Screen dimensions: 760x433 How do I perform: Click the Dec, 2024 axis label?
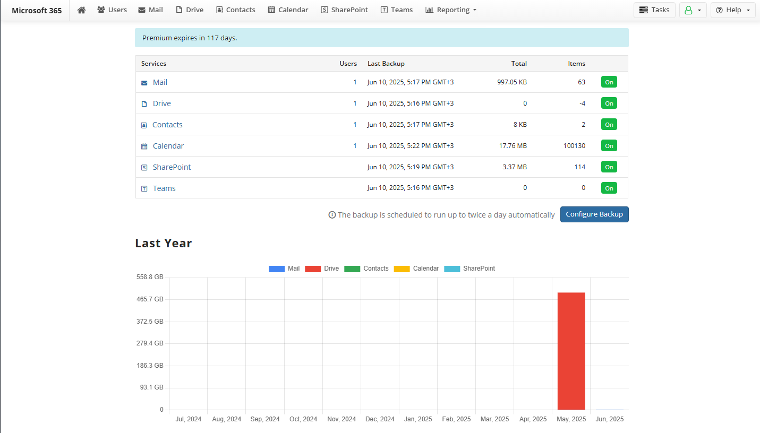(x=380, y=419)
